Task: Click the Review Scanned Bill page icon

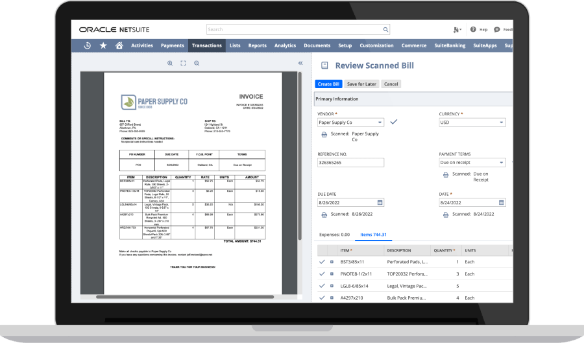Action: (x=324, y=65)
